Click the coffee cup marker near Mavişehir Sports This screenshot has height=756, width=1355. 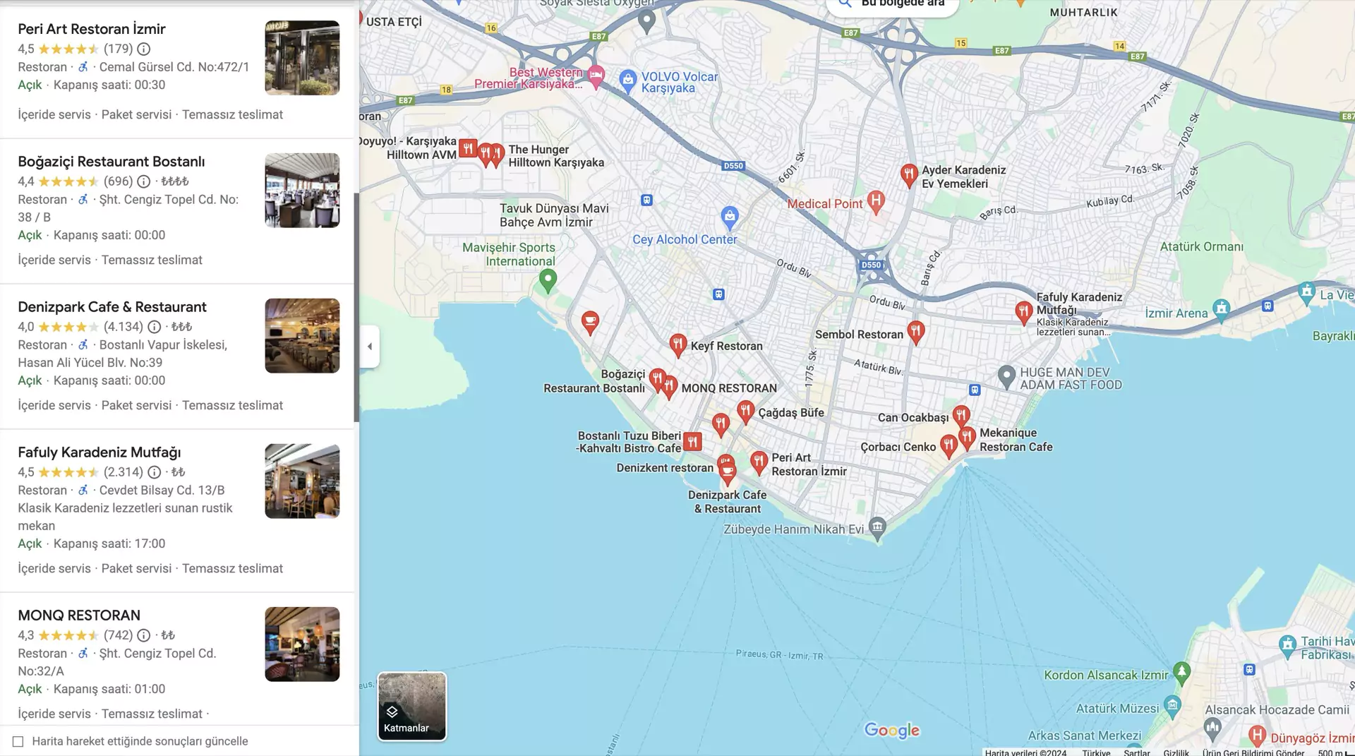point(590,322)
